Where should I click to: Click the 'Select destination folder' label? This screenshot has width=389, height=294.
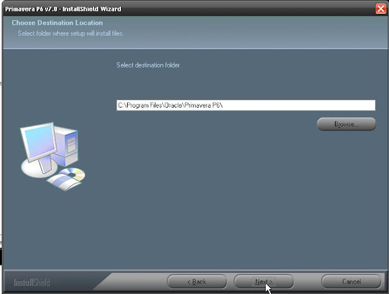click(x=148, y=65)
